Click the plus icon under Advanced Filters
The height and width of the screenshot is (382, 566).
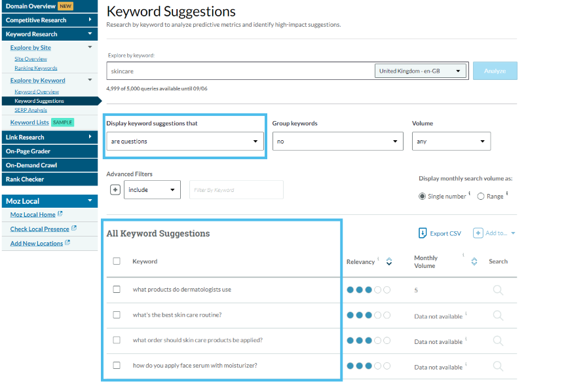(115, 190)
